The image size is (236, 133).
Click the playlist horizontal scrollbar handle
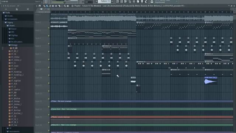[71, 9]
